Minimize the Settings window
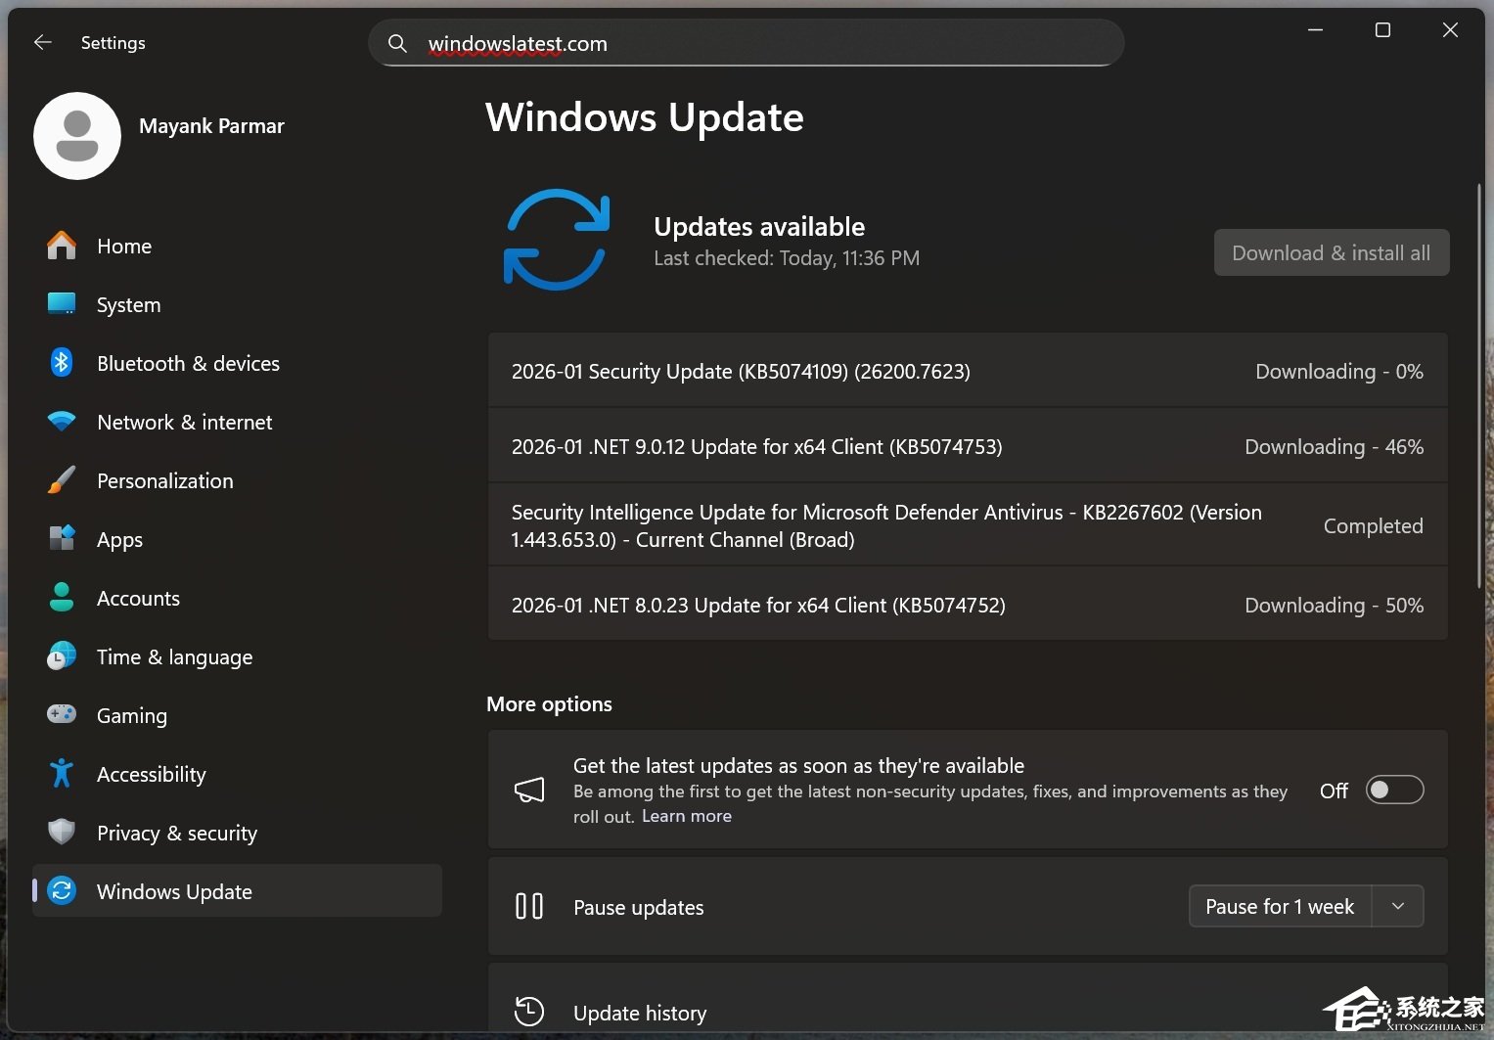 pos(1315,30)
